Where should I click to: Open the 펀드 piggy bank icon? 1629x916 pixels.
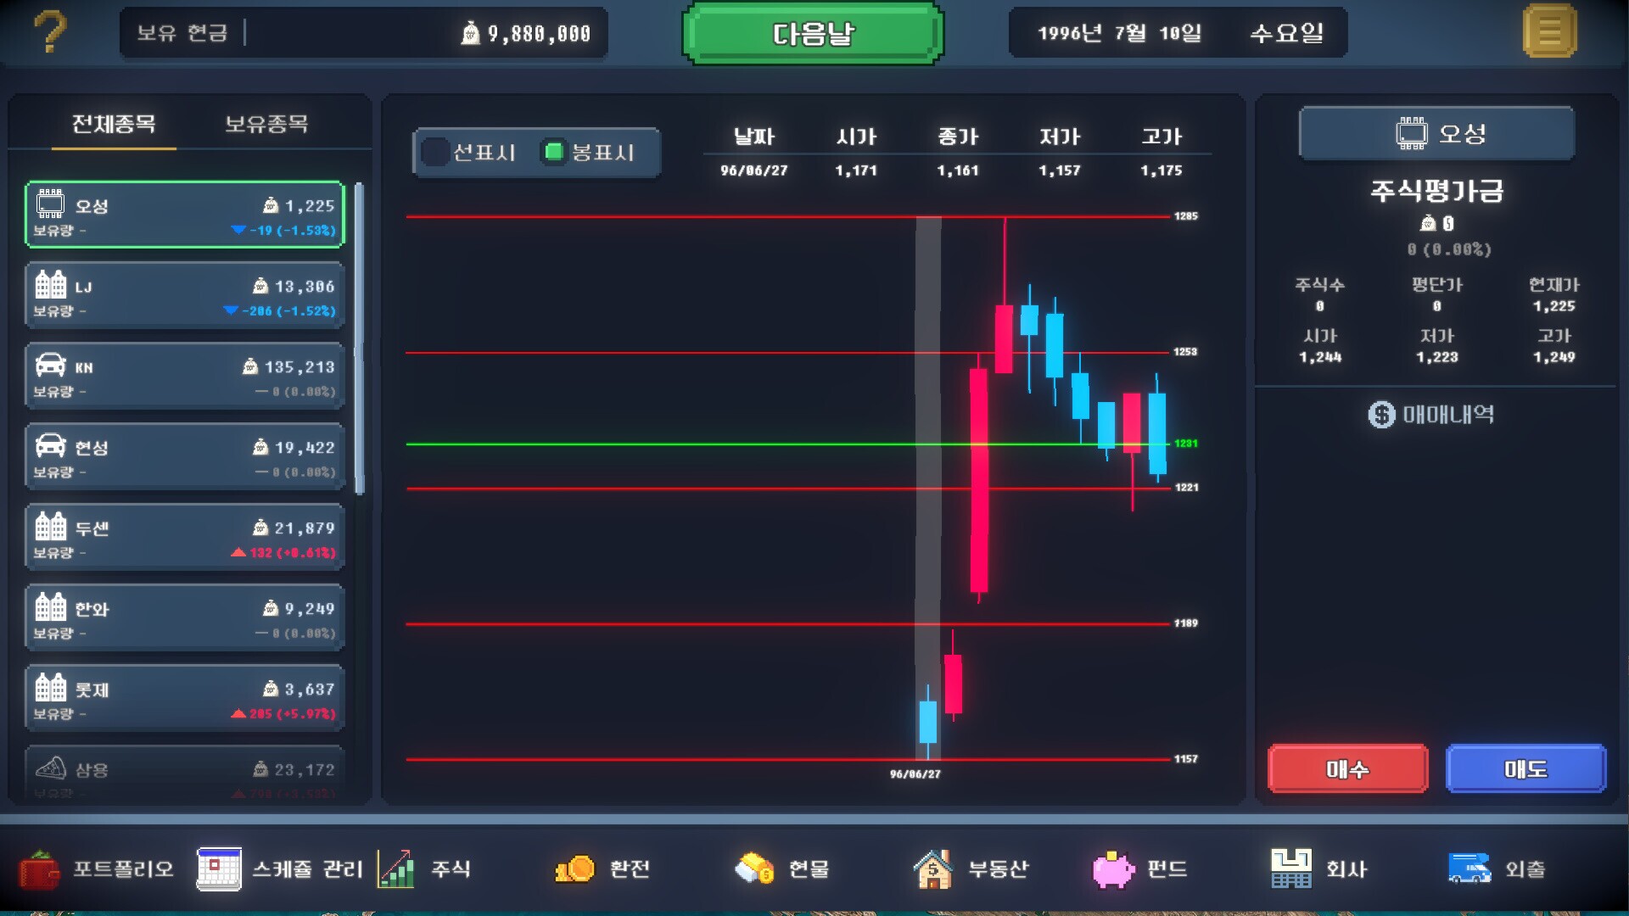pyautogui.click(x=1112, y=869)
